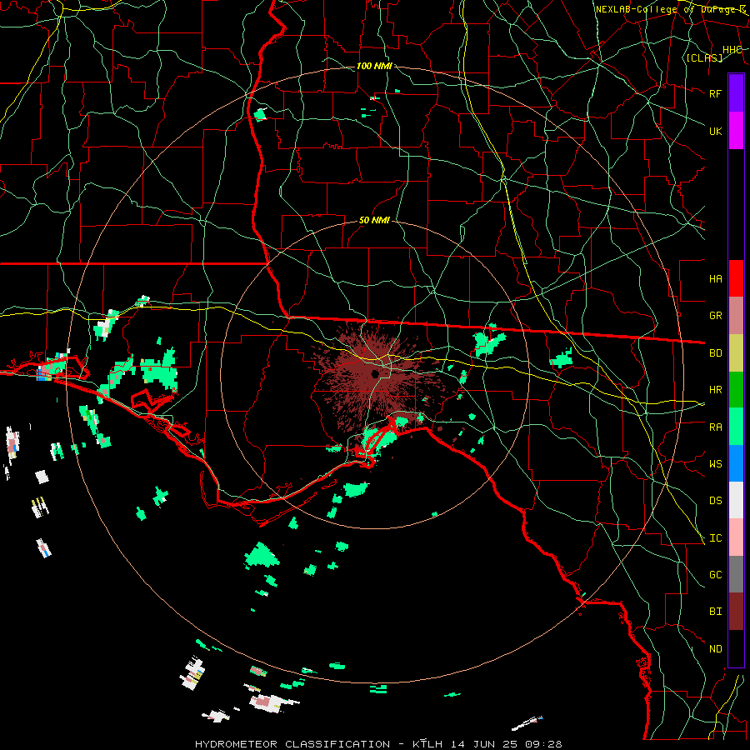Click the DS legend label
This screenshot has width=750, height=750.
(715, 501)
